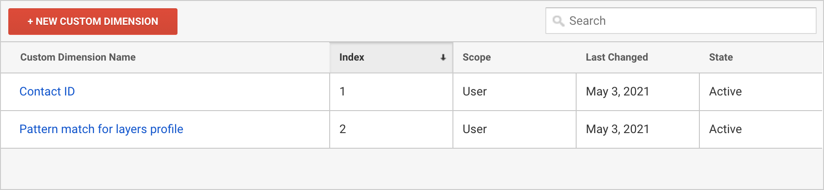This screenshot has height=190, width=824.
Task: Click the magnifier icon in search box
Action: click(x=558, y=21)
